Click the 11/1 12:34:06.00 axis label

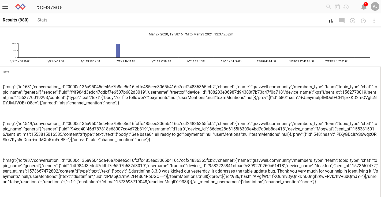click(x=231, y=61)
